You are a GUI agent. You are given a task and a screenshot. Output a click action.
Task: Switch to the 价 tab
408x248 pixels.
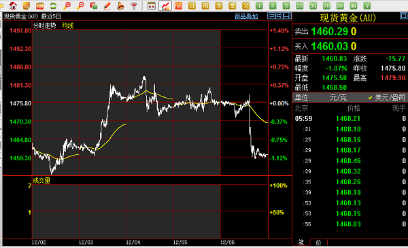pyautogui.click(x=318, y=243)
